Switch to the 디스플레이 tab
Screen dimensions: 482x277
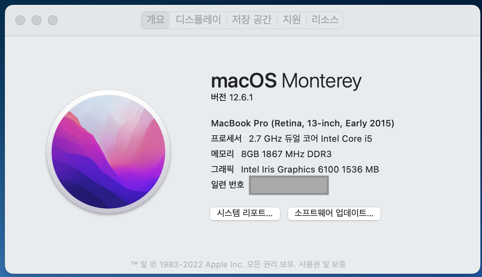pyautogui.click(x=198, y=20)
